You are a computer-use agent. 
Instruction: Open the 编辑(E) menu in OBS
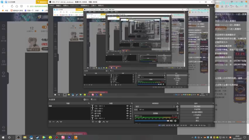(59, 6)
